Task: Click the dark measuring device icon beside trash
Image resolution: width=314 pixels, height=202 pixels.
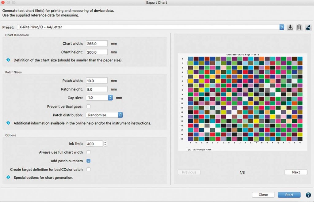Action: tap(308, 27)
